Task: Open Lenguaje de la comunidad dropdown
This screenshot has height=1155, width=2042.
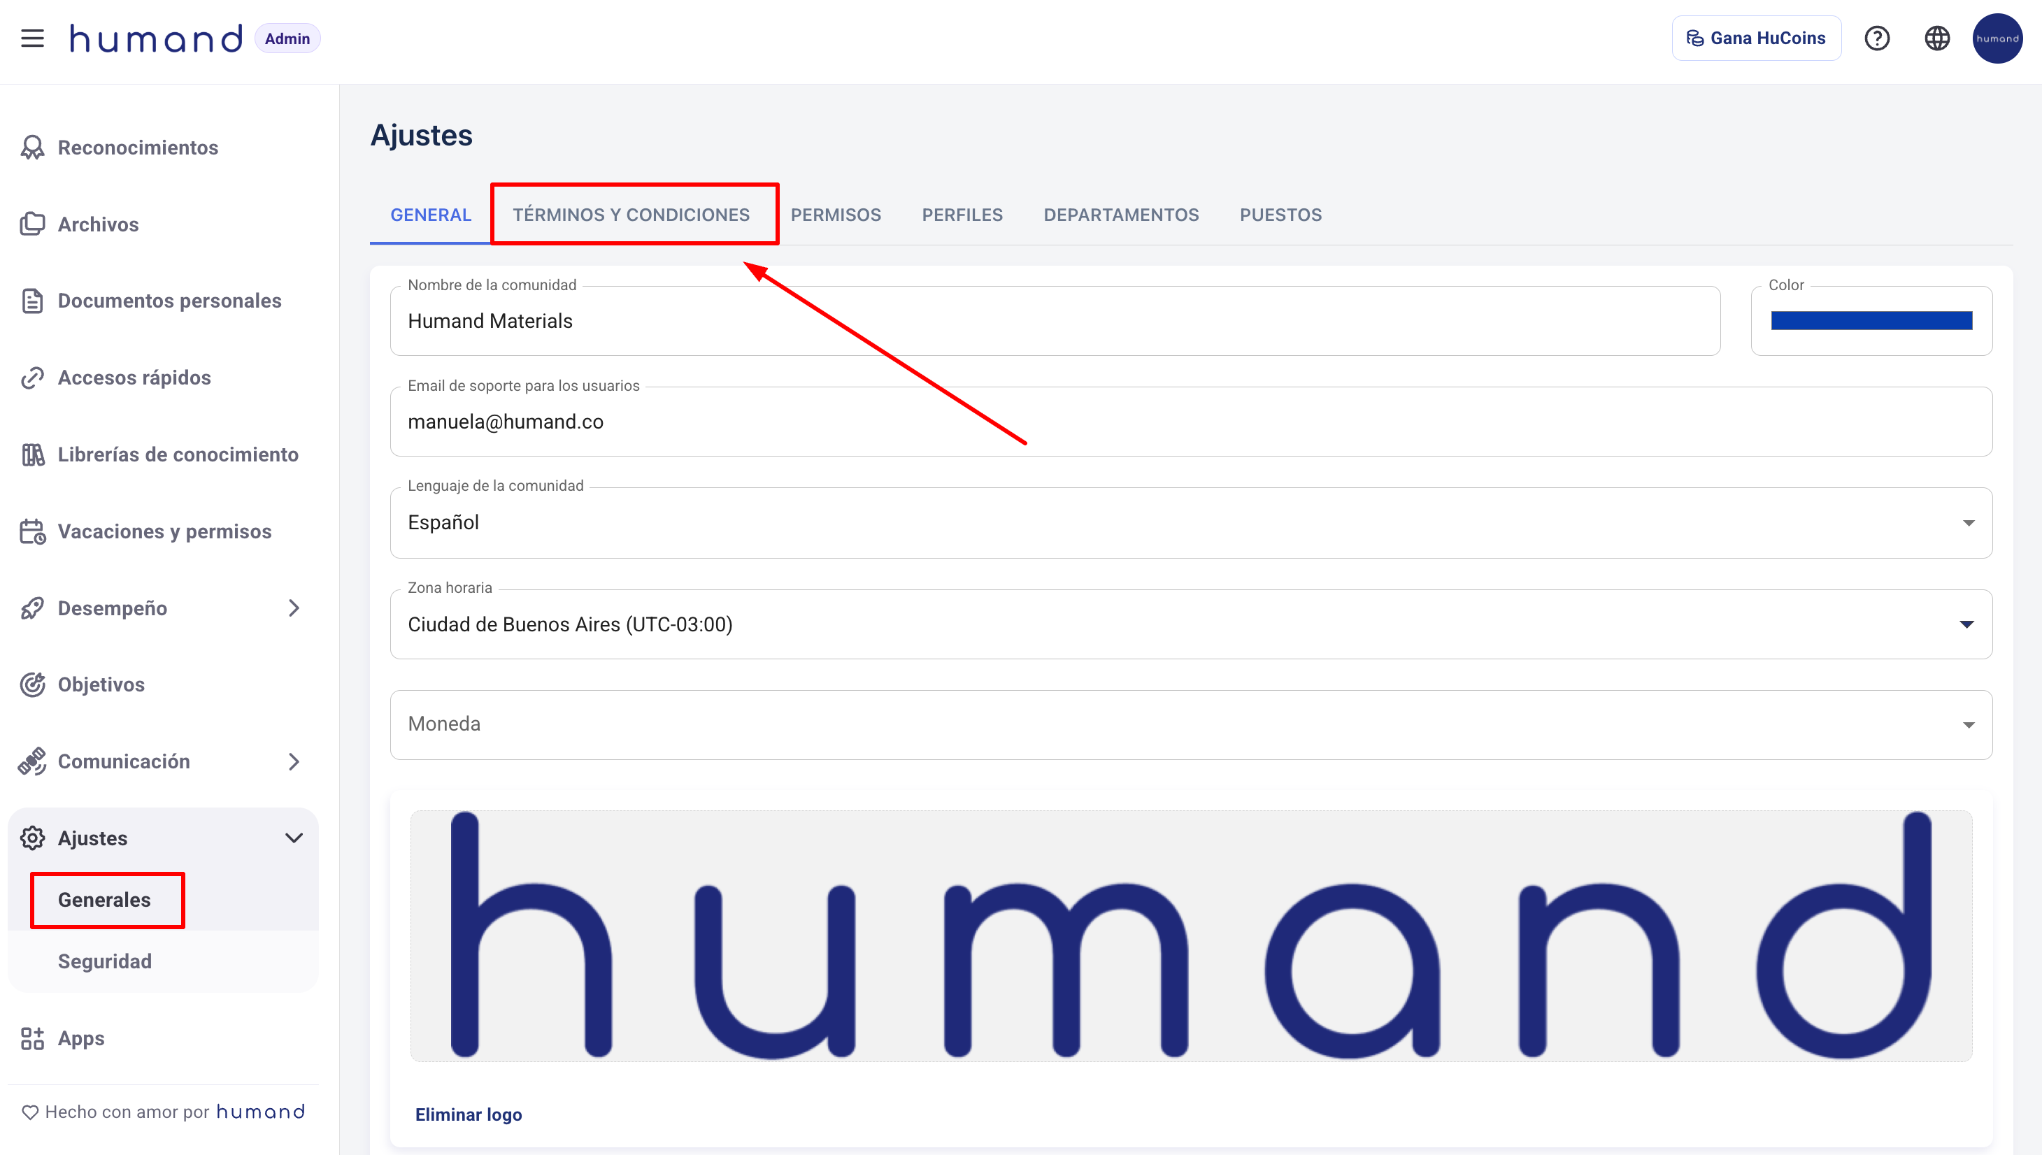Action: [1191, 523]
